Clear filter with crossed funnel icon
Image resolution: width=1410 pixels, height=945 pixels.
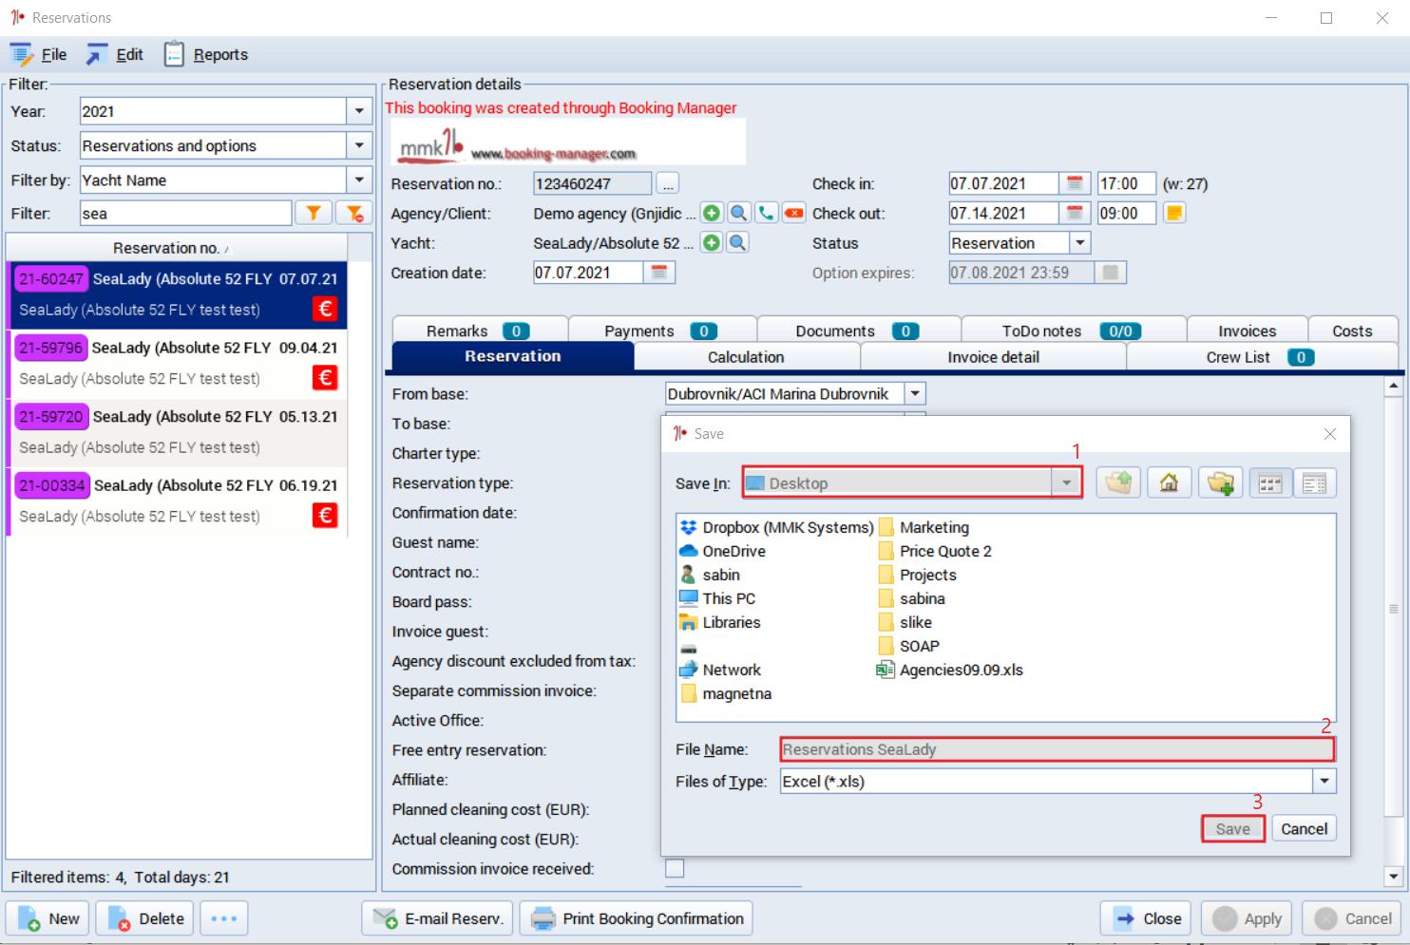(x=353, y=214)
